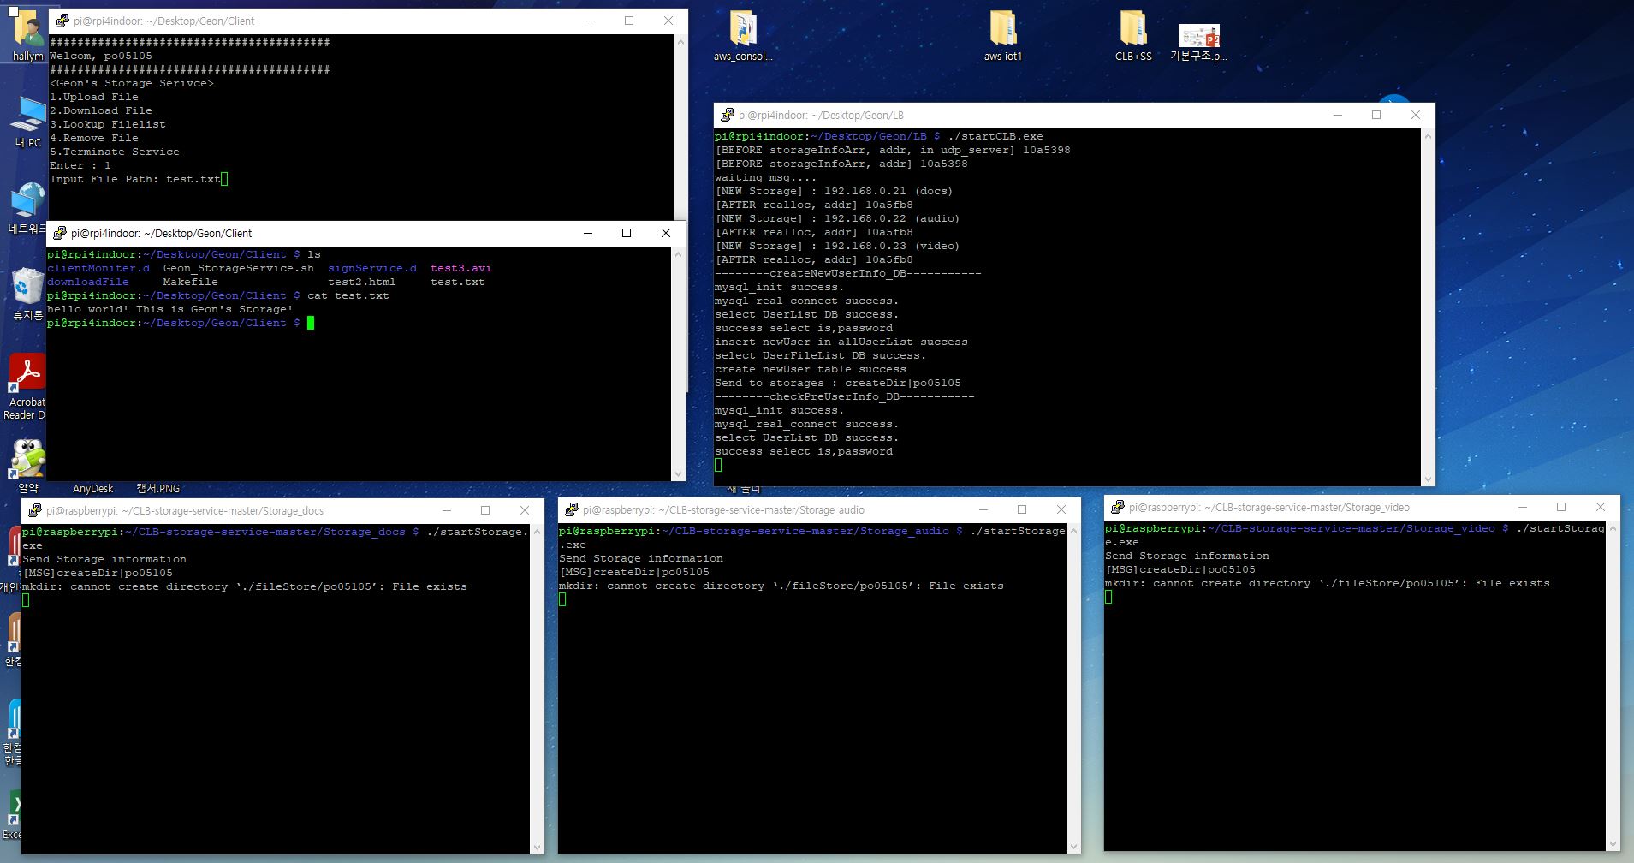The height and width of the screenshot is (863, 1634).
Task: Click 'Send Storage information' in Storage_docs window
Action: tap(104, 559)
